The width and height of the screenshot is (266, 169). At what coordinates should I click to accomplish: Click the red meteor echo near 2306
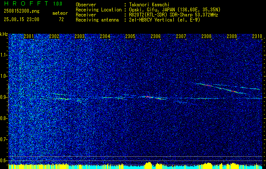click(x=149, y=97)
